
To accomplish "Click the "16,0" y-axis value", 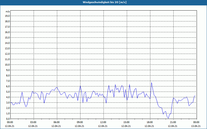I will click(7, 32).
